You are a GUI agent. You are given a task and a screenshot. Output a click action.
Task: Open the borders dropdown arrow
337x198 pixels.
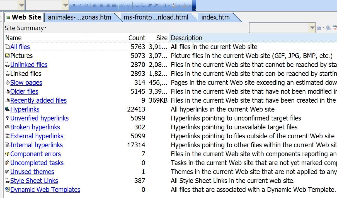[169, 5]
